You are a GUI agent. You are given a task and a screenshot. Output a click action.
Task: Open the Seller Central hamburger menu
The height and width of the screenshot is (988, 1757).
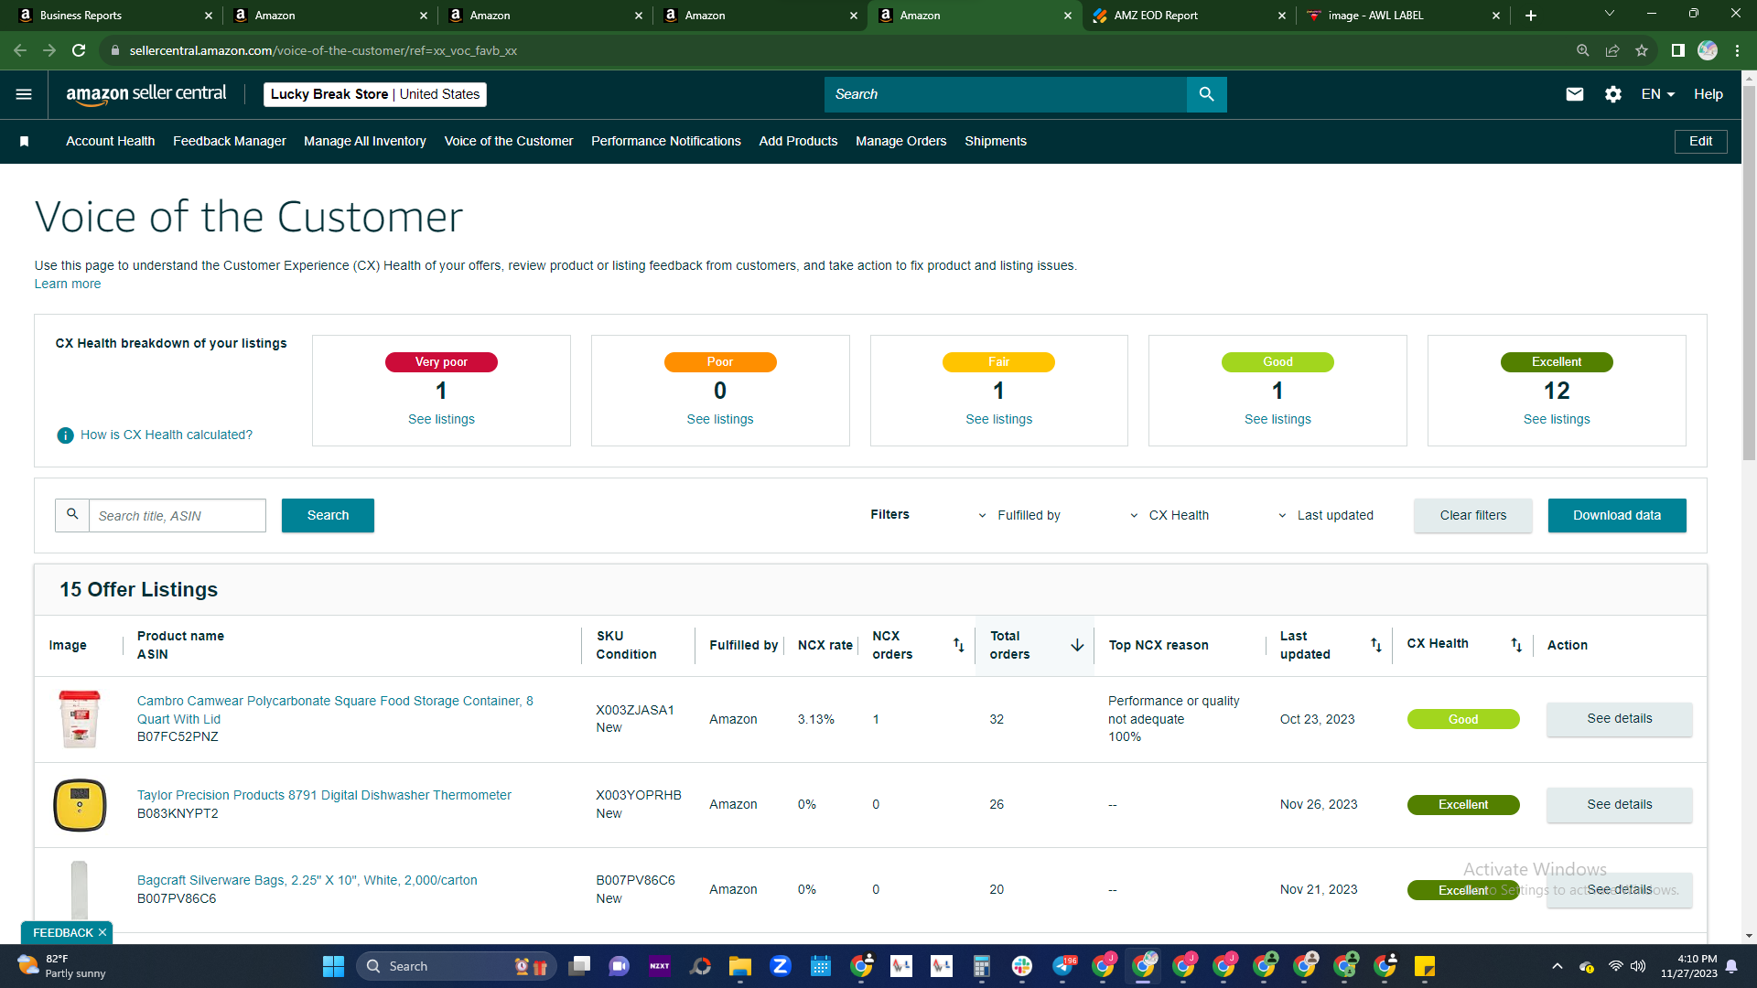[24, 94]
